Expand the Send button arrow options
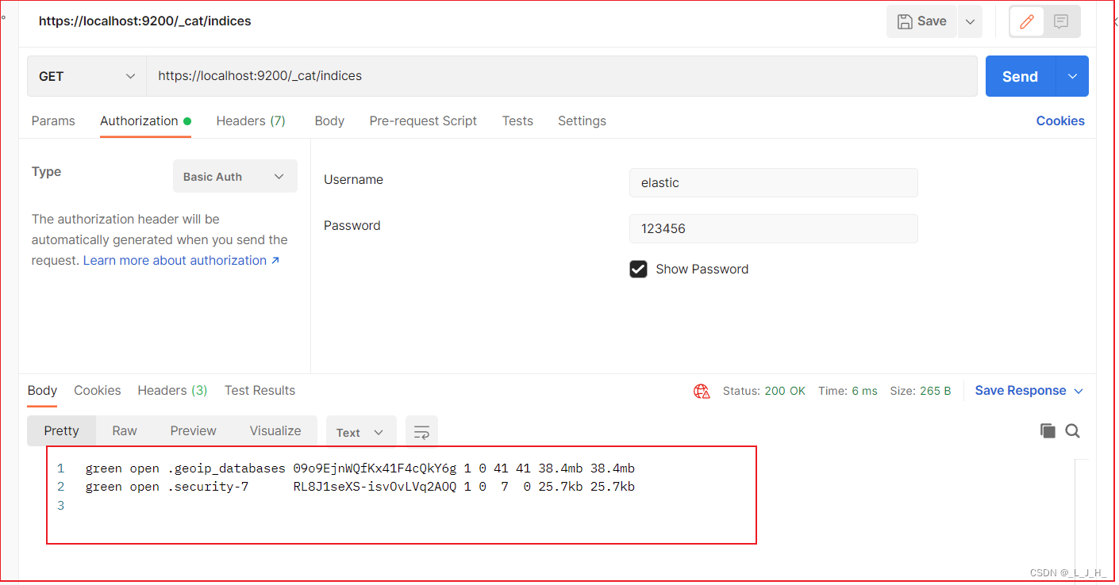This screenshot has height=585, width=1119. [1072, 76]
